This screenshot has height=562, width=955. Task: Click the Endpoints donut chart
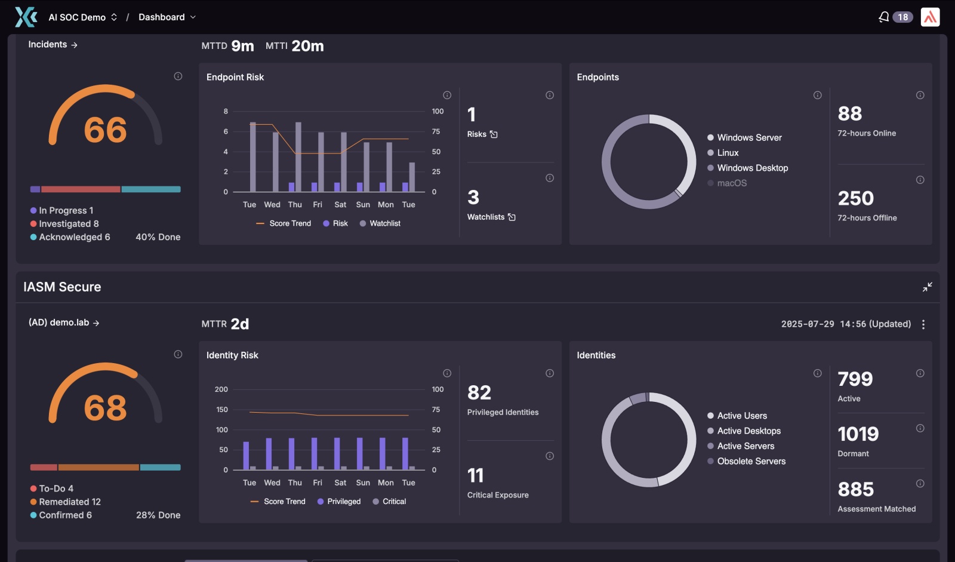[649, 162]
